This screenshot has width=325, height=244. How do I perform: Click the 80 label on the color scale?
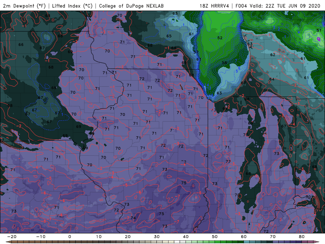pyautogui.click(x=302, y=237)
